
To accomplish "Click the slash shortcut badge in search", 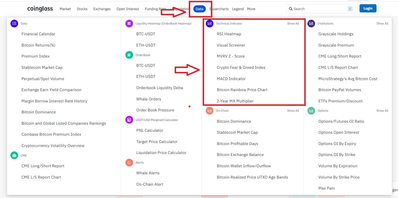I will 350,9.
